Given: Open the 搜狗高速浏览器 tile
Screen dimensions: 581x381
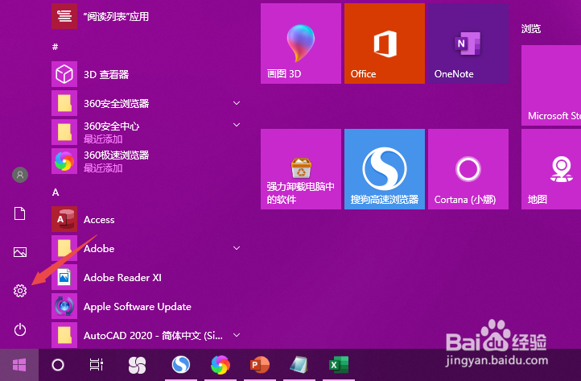Looking at the screenshot, I should click(x=385, y=169).
